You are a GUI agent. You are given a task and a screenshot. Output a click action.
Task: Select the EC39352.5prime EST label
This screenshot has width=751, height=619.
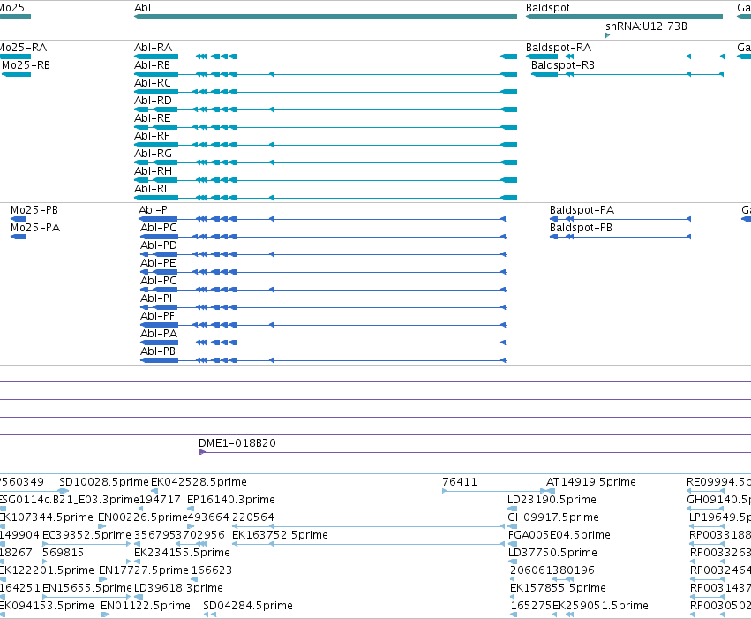pos(86,535)
